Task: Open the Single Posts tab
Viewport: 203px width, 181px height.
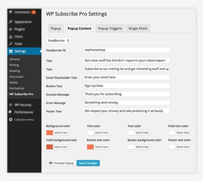Action: (138, 29)
